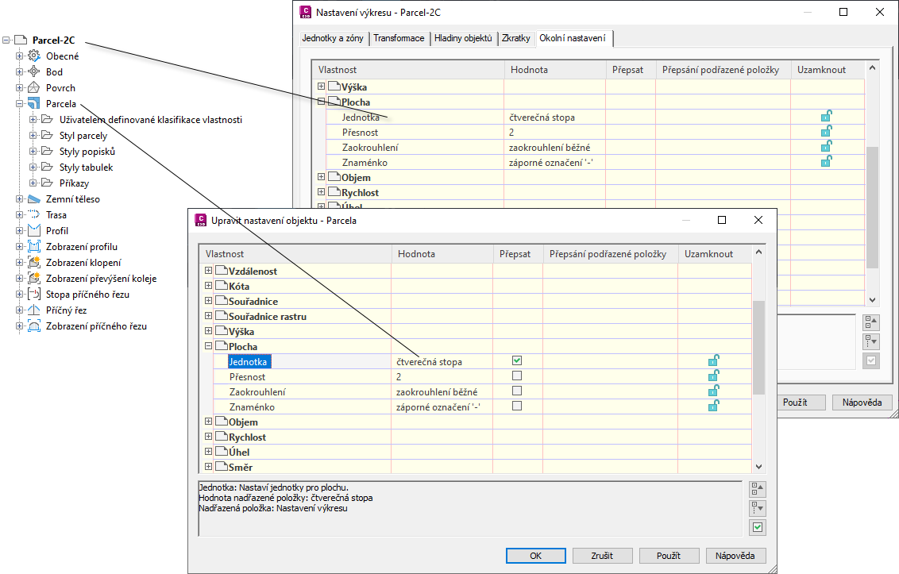Click lock icon for Znaménko in Nastavení výkresu

(826, 161)
